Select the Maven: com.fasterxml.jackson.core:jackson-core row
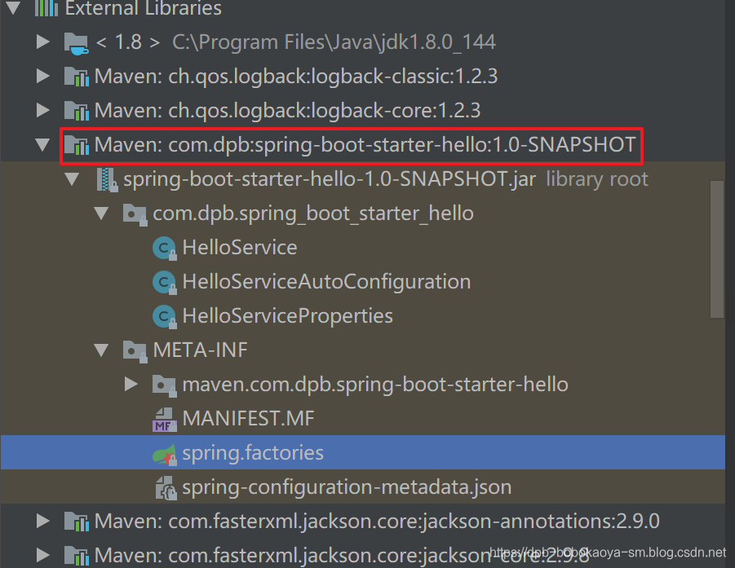 (363, 555)
